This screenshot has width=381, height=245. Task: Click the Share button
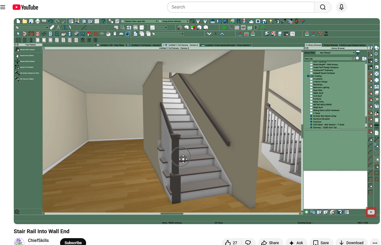click(270, 243)
